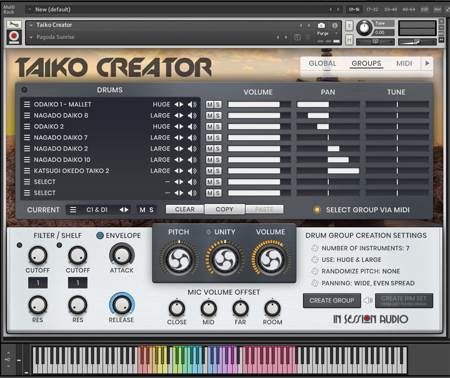This screenshot has height=378, width=450.
Task: Click the CLOSE mic volume knob
Action: coord(177,309)
